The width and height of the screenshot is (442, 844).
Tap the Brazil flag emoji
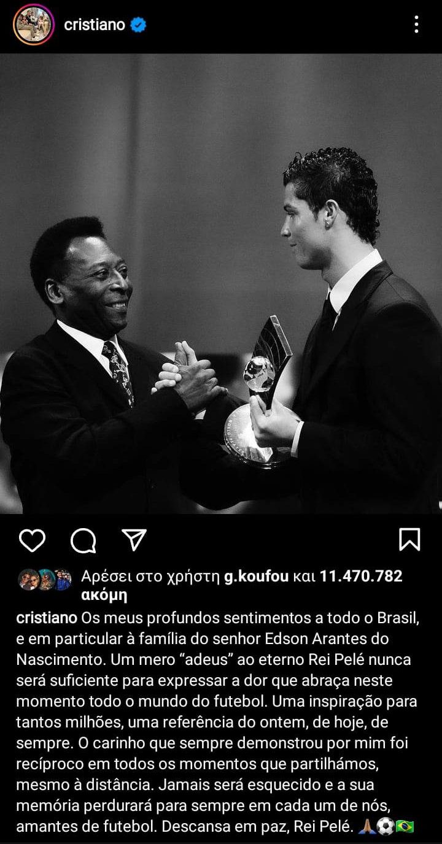[405, 827]
